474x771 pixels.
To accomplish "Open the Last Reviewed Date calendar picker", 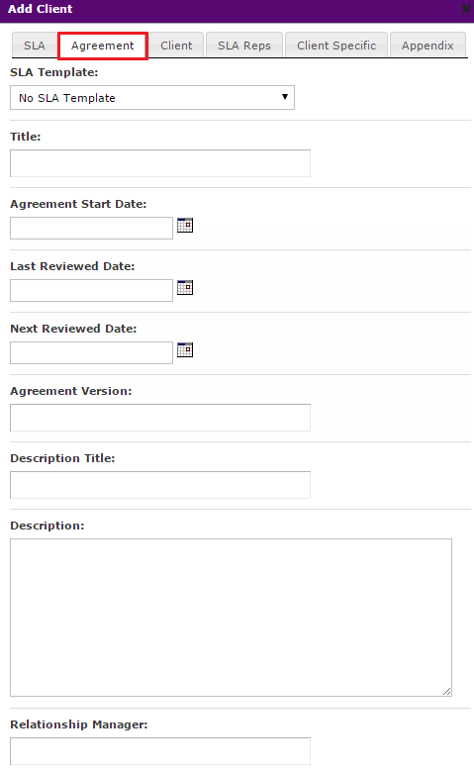I will (185, 288).
